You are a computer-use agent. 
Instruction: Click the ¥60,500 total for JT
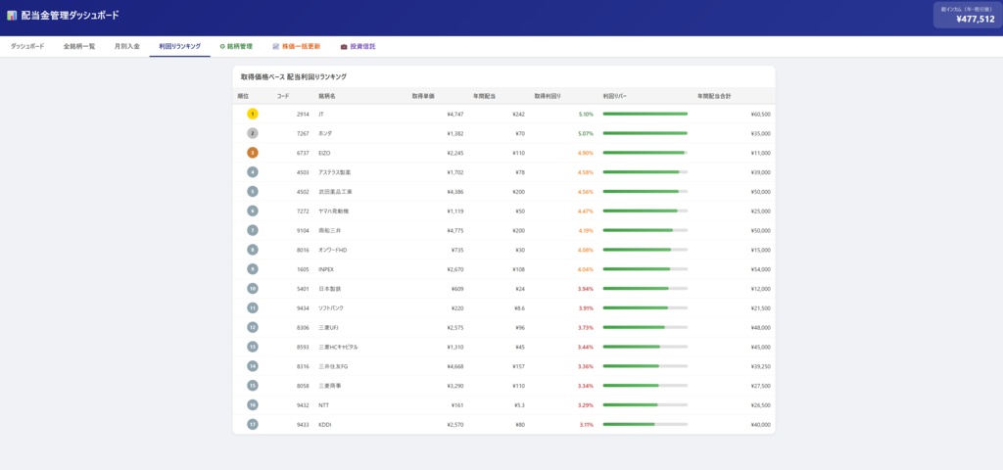pyautogui.click(x=760, y=114)
